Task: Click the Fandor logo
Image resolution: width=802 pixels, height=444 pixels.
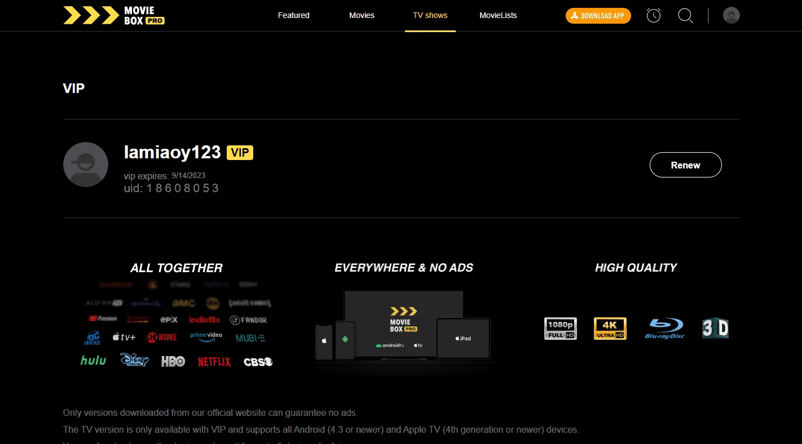Action: pos(249,320)
